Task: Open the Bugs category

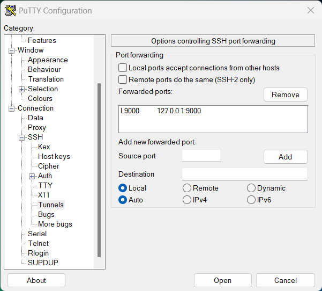Action: [x=46, y=214]
